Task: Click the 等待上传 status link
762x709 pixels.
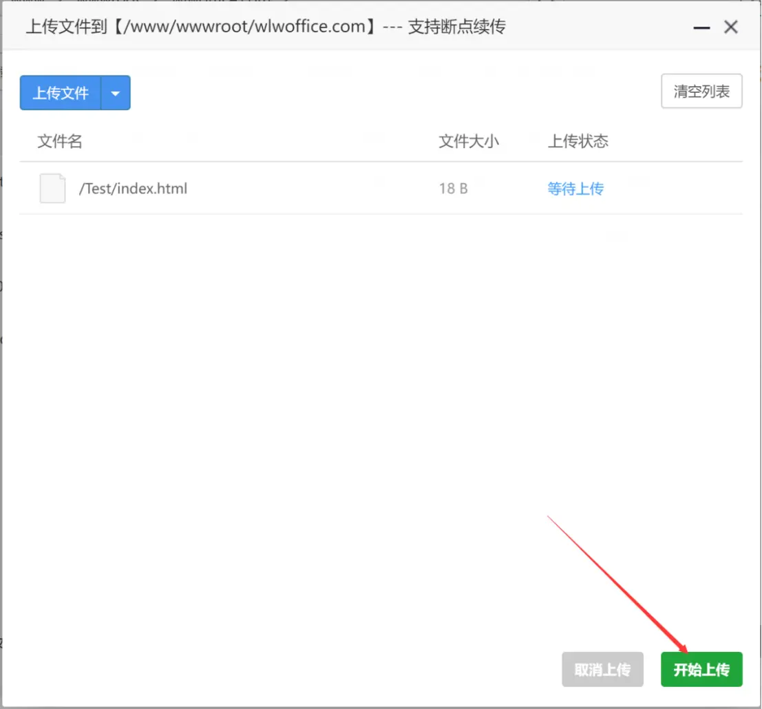Action: click(x=575, y=188)
